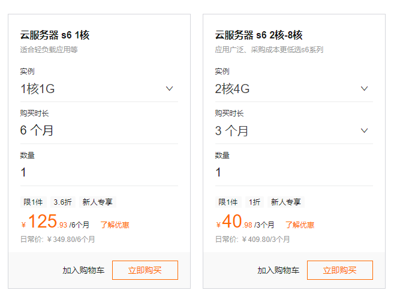
Task: Click the 6 个月 purchase duration field
Action: click(90, 130)
